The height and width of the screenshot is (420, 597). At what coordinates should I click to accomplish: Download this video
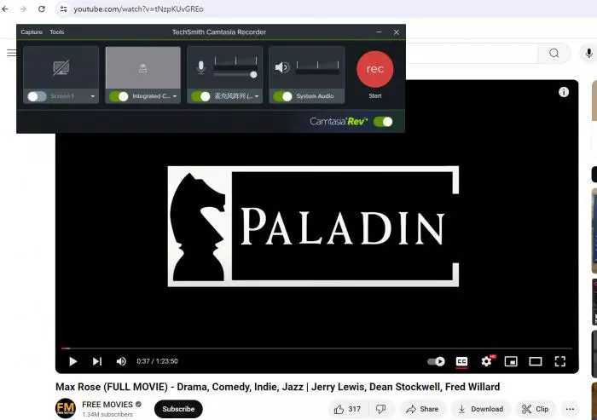(481, 409)
